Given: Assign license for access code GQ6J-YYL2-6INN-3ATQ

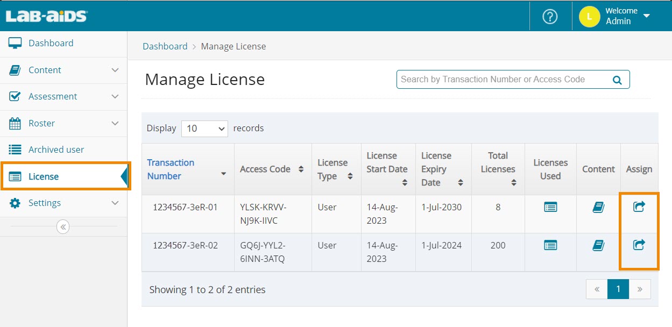Looking at the screenshot, I should click(x=639, y=245).
